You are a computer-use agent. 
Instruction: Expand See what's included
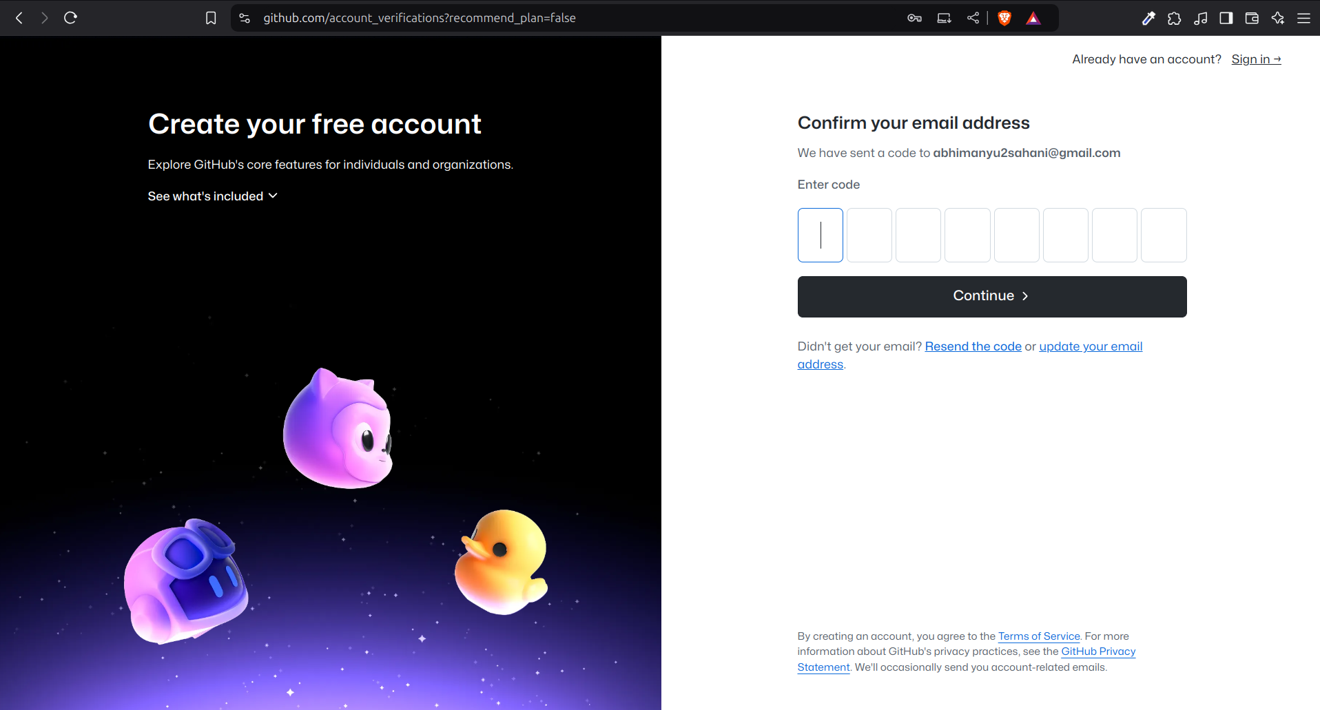(213, 196)
